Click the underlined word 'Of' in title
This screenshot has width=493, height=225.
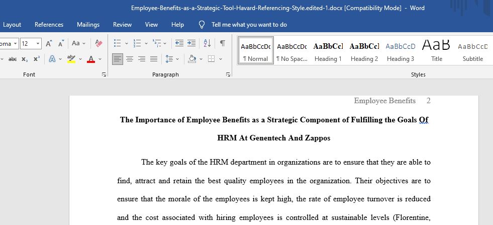coord(424,120)
